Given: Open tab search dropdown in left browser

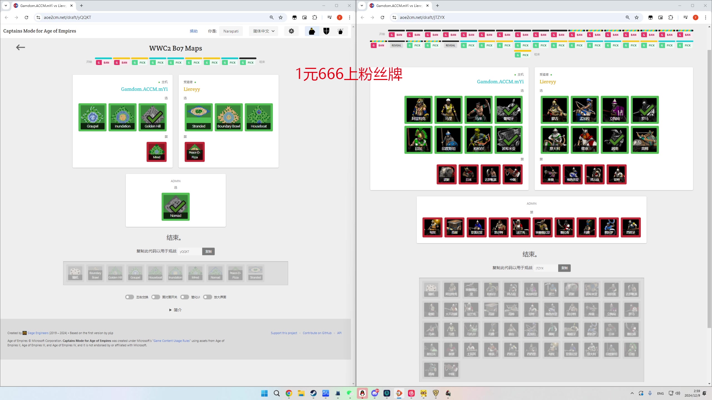Looking at the screenshot, I should [x=6, y=6].
